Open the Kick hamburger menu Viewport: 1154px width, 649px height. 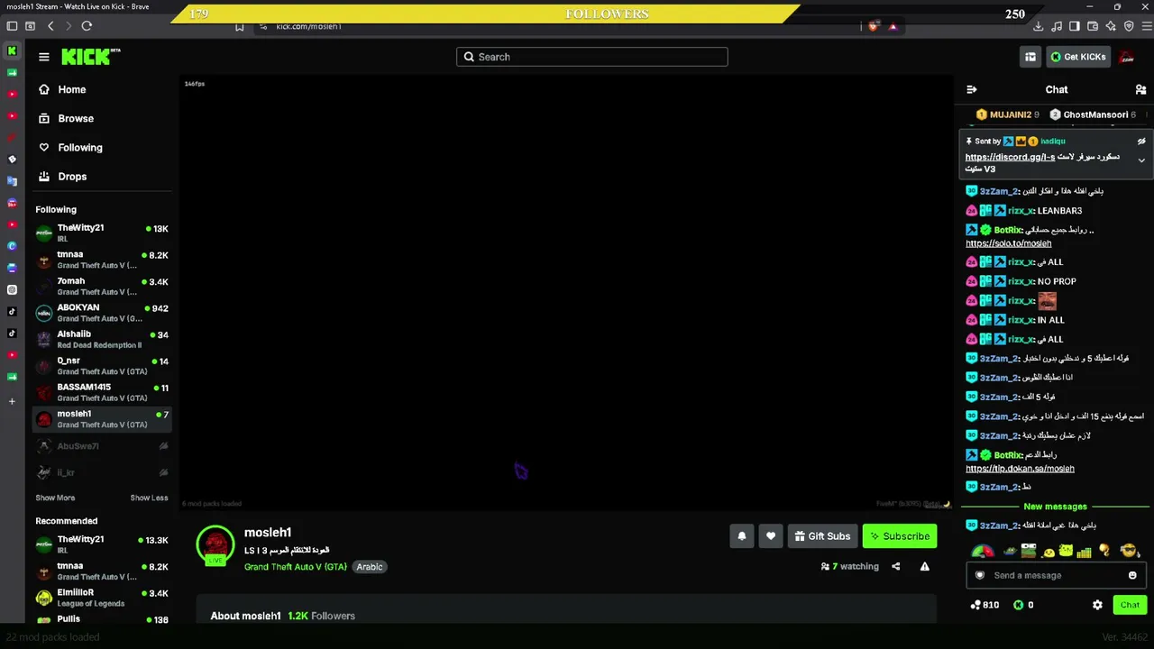tap(43, 57)
